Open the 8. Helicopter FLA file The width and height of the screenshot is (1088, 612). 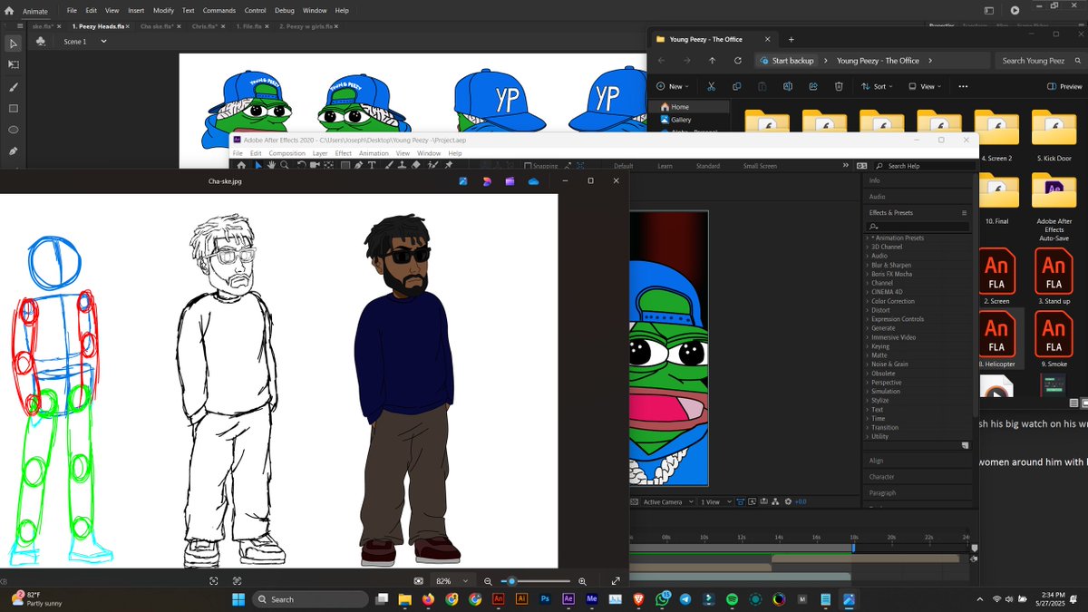(x=996, y=337)
